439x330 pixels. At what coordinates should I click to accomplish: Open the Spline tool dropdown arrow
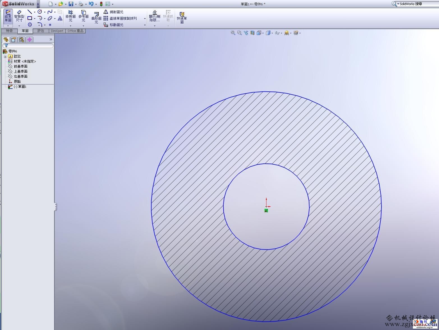(x=55, y=12)
